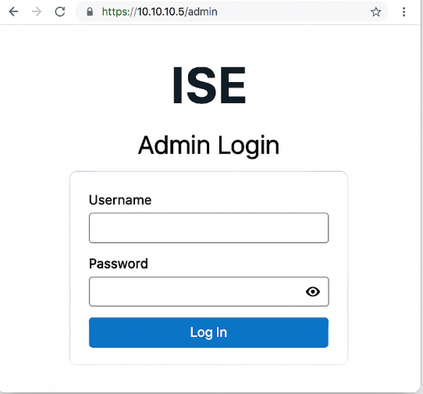Viewport: 423px width, 394px height.
Task: Focus the Username input field
Action: tap(208, 227)
